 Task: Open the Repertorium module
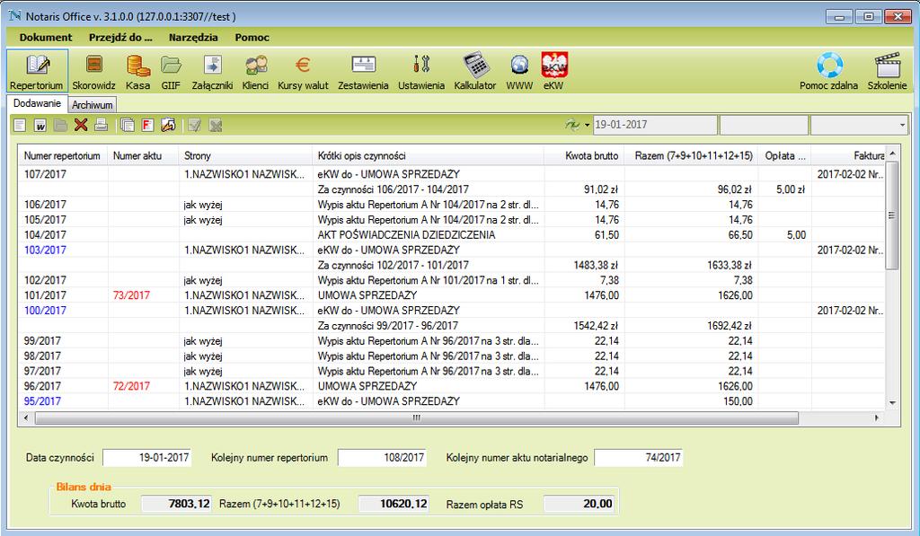(37, 71)
